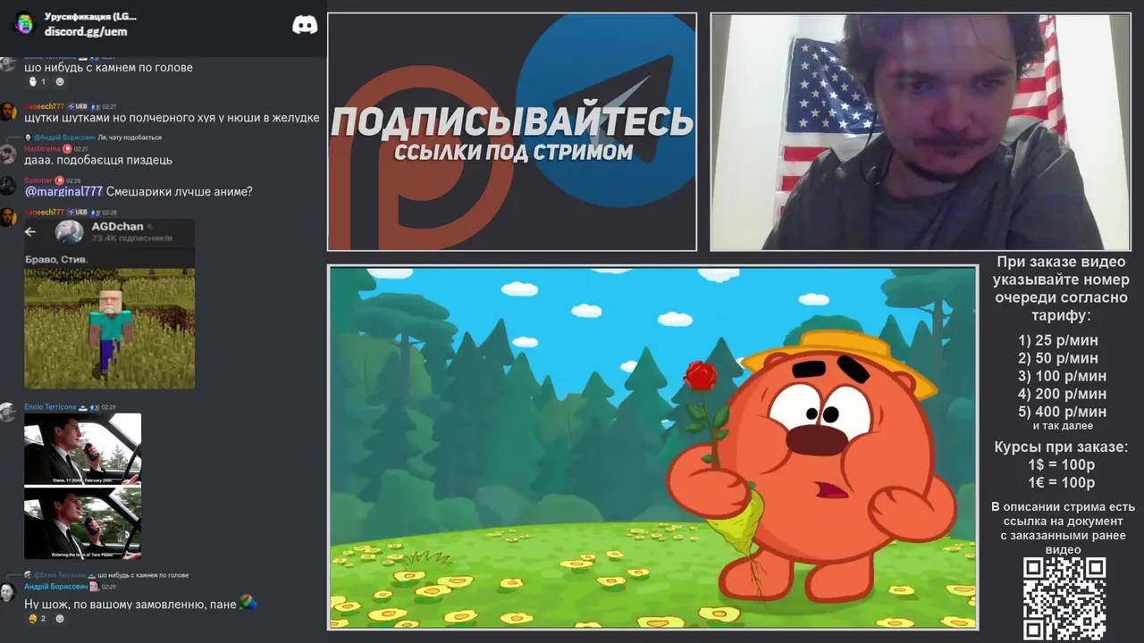Click the Hashirama username

click(x=42, y=149)
